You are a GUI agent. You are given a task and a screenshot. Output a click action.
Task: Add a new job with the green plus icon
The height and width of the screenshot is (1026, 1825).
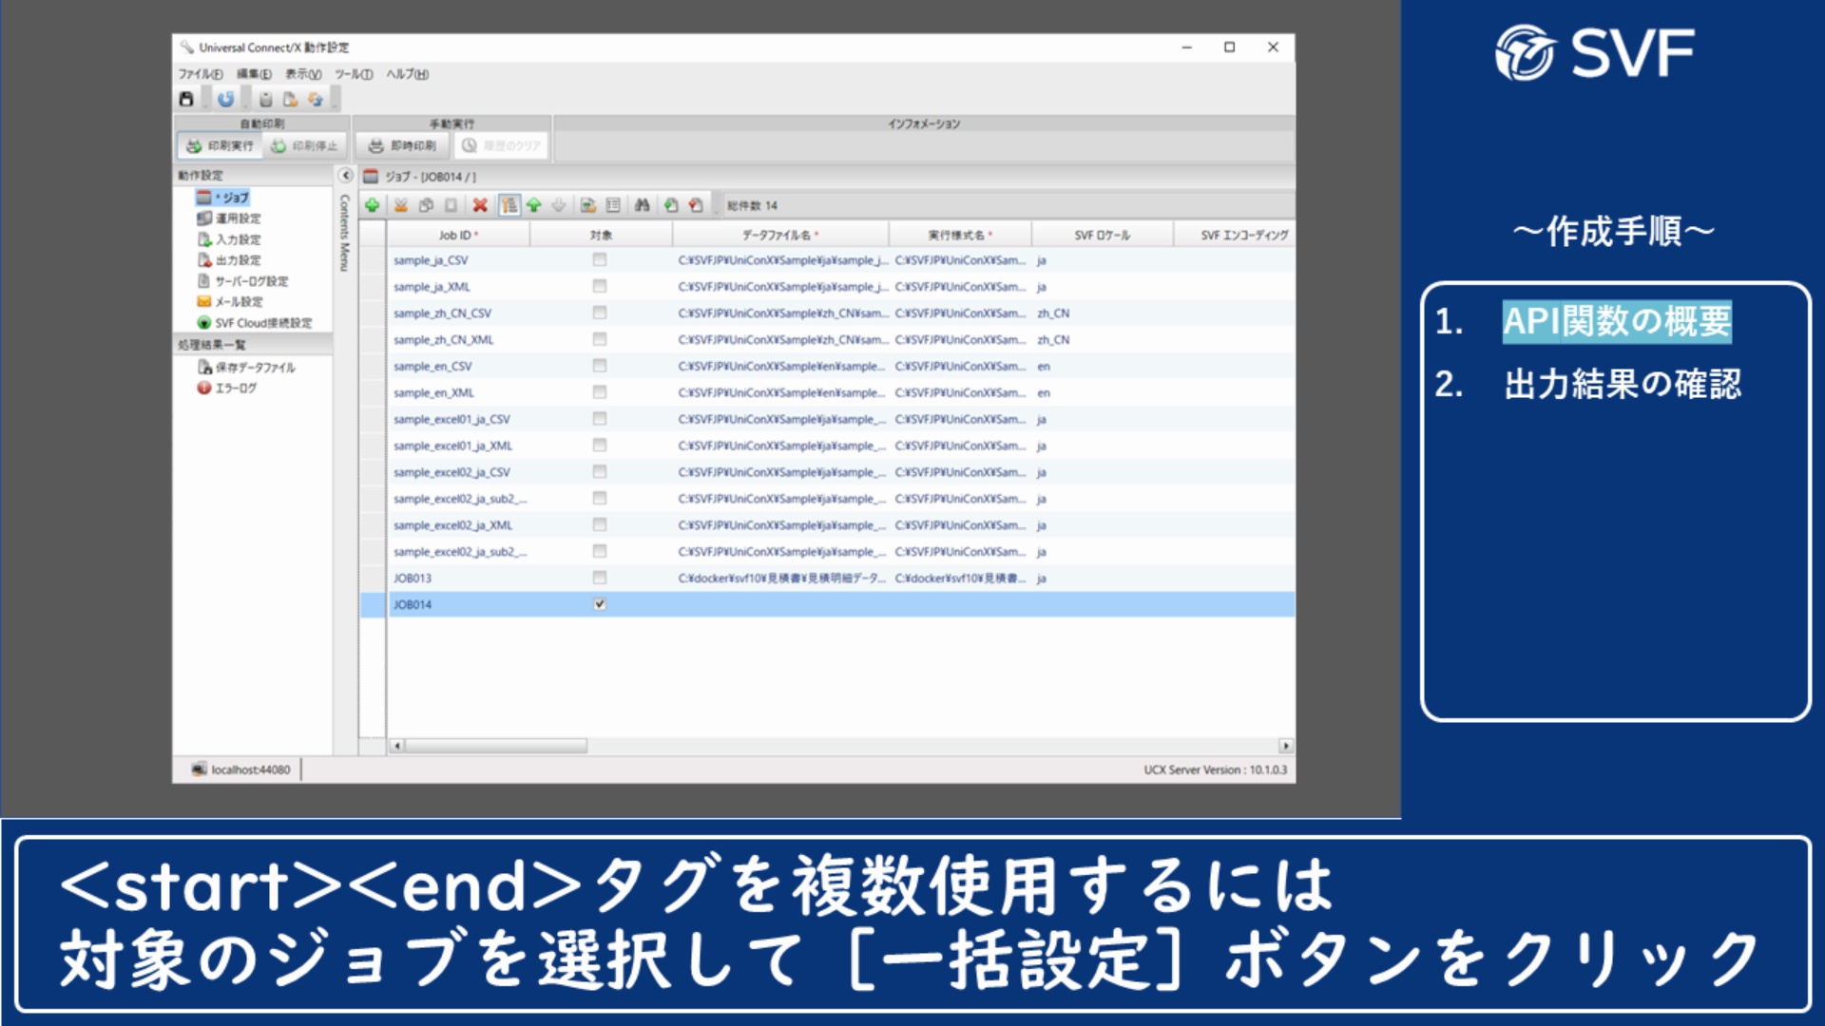coord(373,204)
